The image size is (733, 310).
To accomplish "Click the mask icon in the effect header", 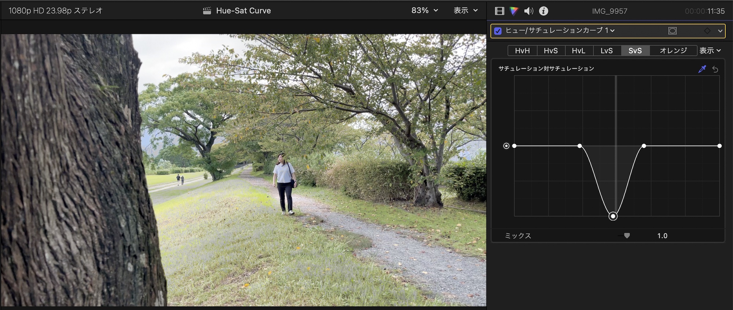I will point(673,31).
